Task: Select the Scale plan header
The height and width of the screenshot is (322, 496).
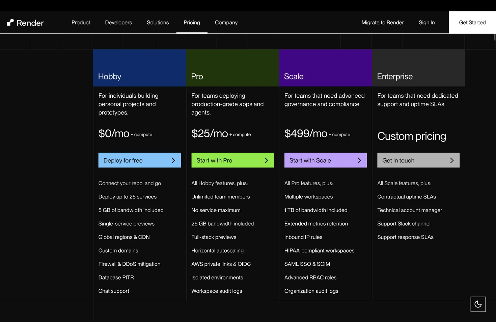Action: click(x=326, y=68)
